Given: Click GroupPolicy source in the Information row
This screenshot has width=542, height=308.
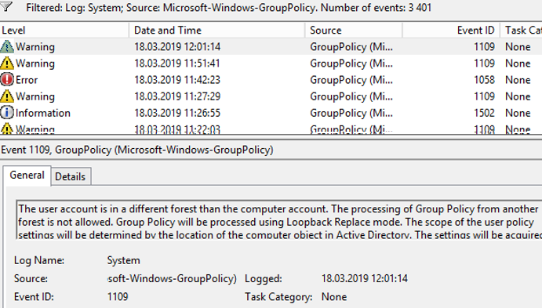Looking at the screenshot, I should point(351,113).
